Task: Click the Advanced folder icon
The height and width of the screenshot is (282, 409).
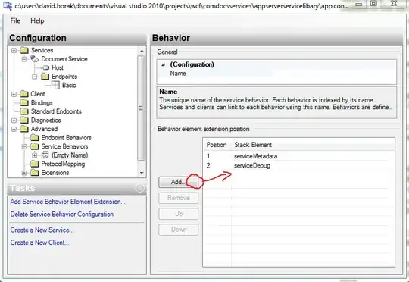Action: click(24, 129)
